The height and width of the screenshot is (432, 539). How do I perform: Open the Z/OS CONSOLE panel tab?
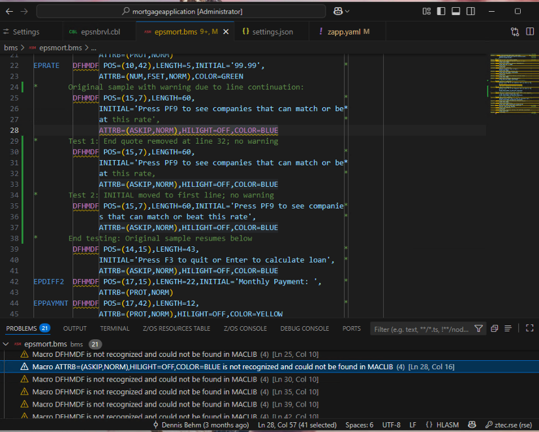click(x=245, y=329)
